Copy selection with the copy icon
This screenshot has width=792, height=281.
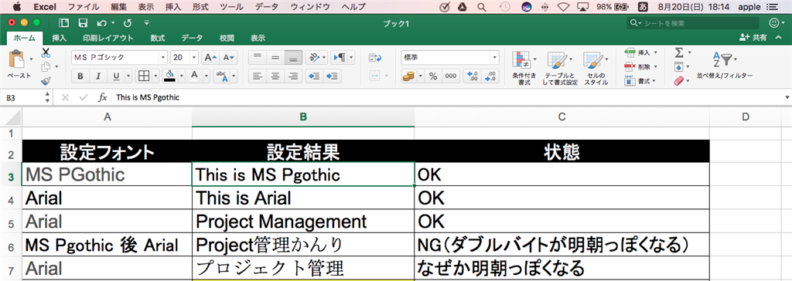[46, 66]
